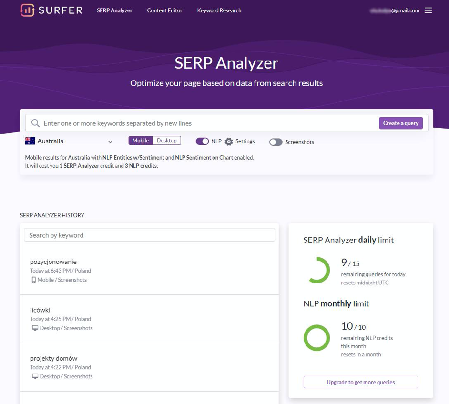Click 'NLP Entities w/Sentiment' text
The height and width of the screenshot is (404, 449).
click(133, 158)
